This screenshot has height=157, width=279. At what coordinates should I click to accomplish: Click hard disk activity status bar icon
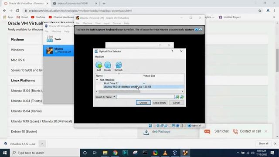click(x=150, y=126)
